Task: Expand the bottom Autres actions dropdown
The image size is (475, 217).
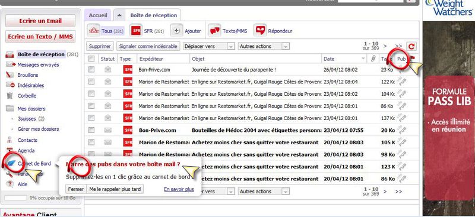Action: click(x=264, y=192)
